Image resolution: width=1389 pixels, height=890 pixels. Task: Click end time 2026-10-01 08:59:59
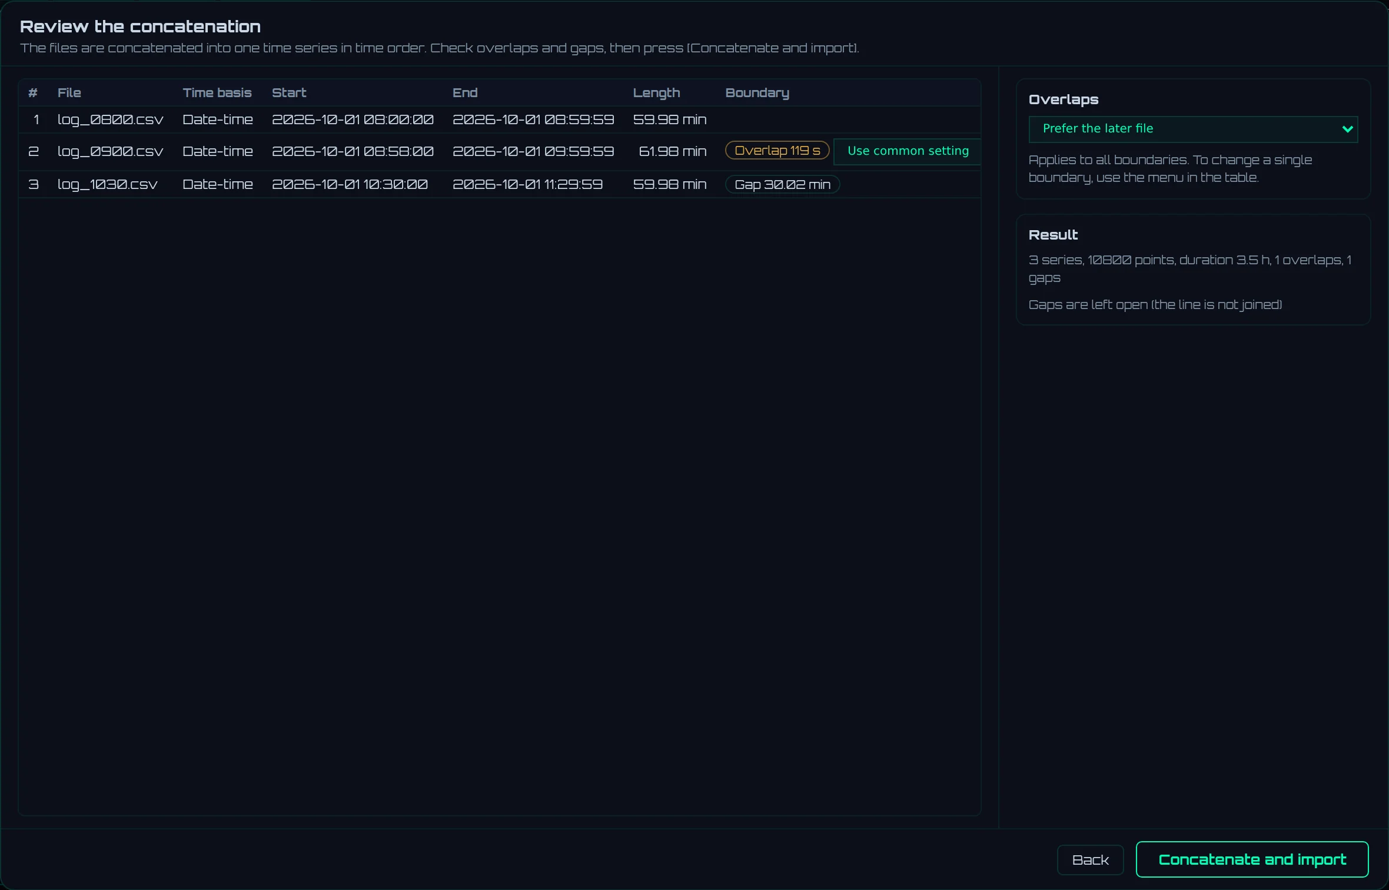[x=533, y=119]
